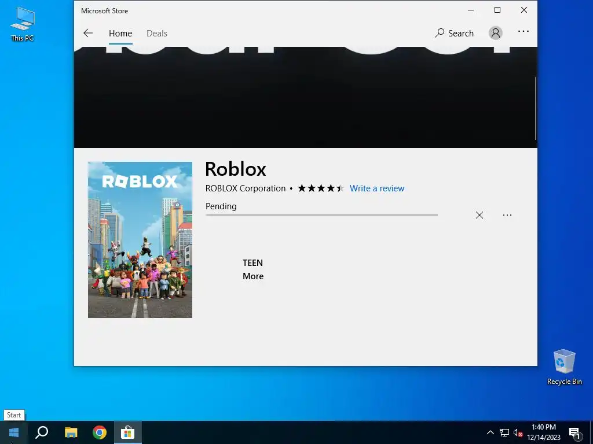This screenshot has width=593, height=444.
Task: Click the Microsoft Store taskbar icon
Action: point(128,432)
